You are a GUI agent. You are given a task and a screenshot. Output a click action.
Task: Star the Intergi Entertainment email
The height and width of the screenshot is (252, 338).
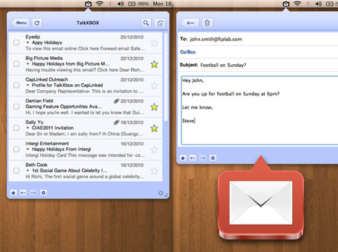pyautogui.click(x=155, y=150)
